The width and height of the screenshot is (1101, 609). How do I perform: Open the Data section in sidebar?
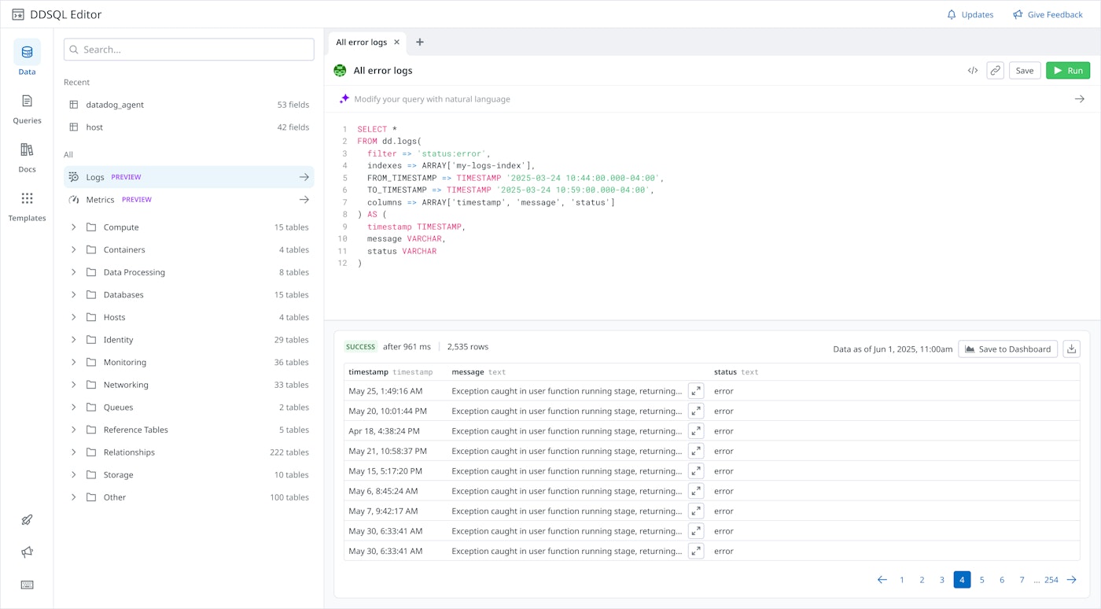27,58
